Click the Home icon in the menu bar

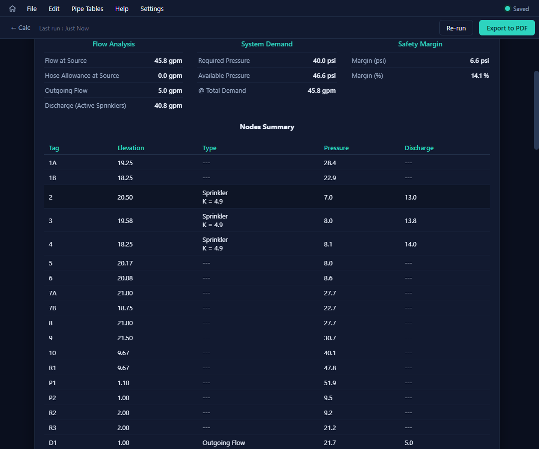(x=12, y=8)
